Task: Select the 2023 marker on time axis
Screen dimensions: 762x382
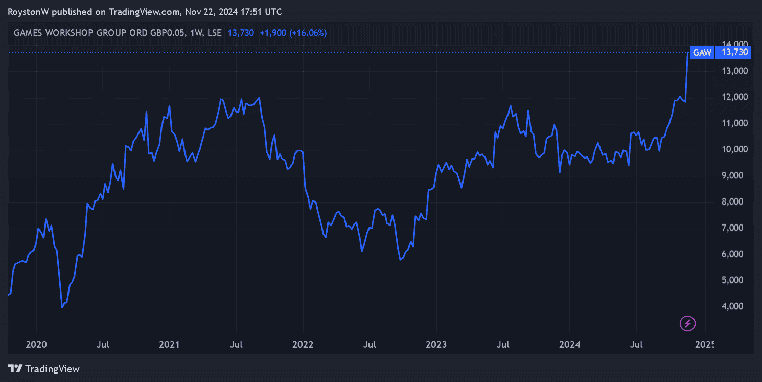Action: 436,345
